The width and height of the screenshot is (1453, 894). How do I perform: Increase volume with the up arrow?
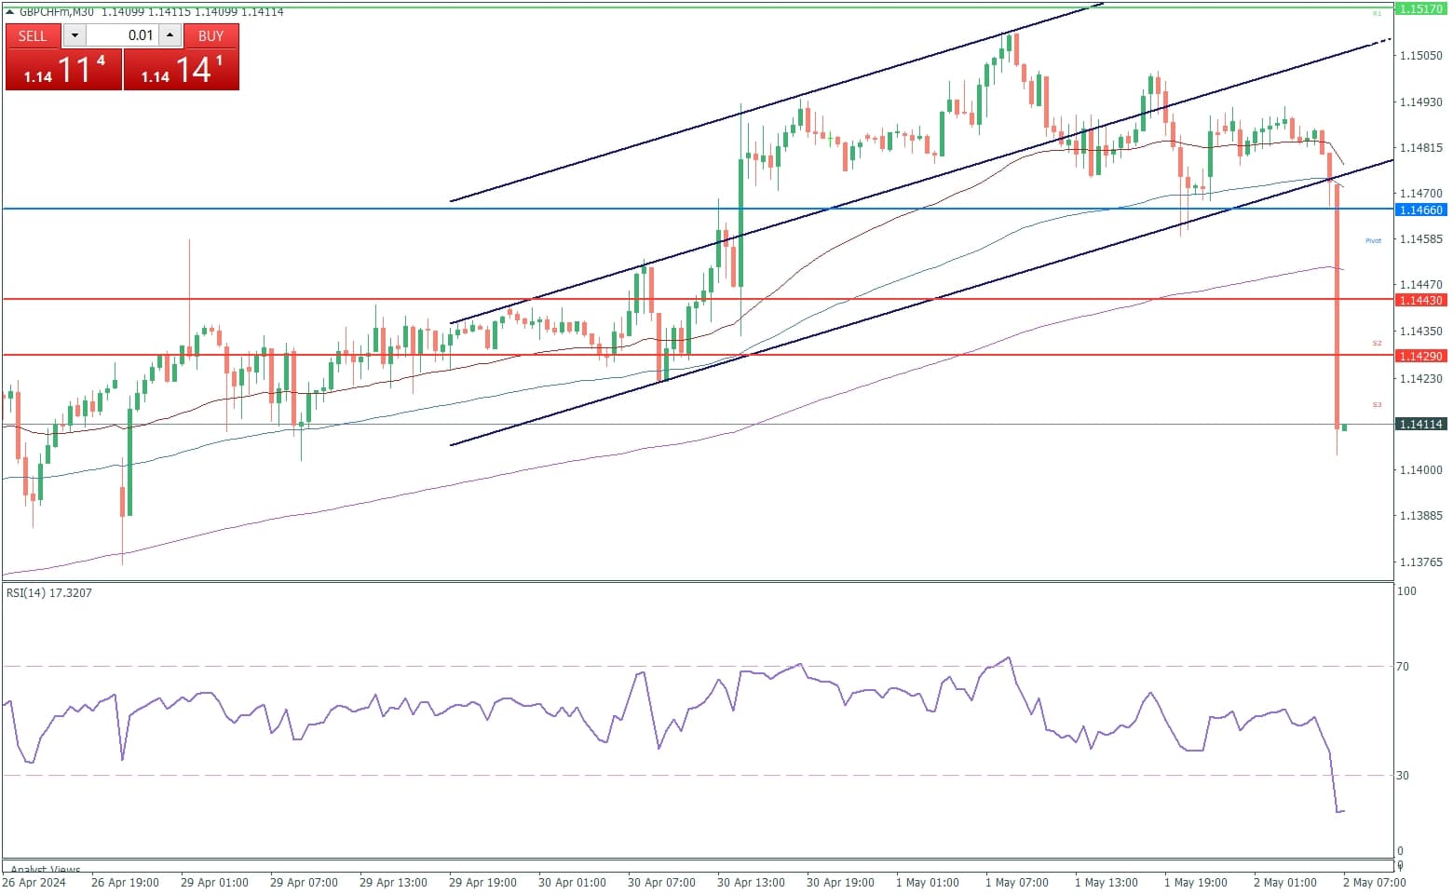click(170, 35)
